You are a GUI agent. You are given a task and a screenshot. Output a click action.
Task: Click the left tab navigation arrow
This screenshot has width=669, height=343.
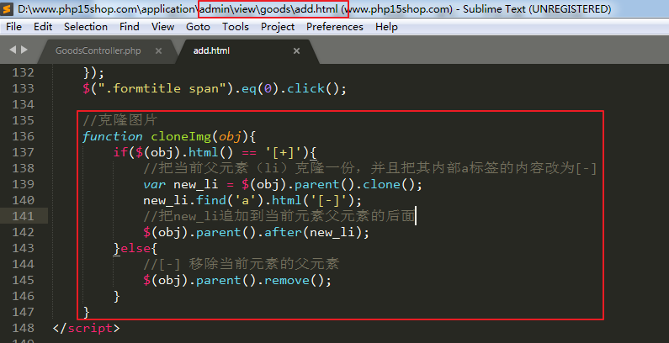[13, 50]
